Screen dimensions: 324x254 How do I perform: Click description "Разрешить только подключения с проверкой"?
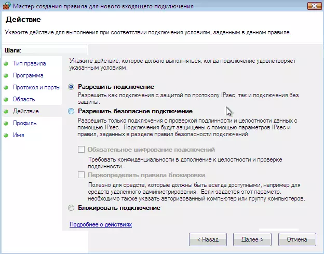(x=187, y=127)
